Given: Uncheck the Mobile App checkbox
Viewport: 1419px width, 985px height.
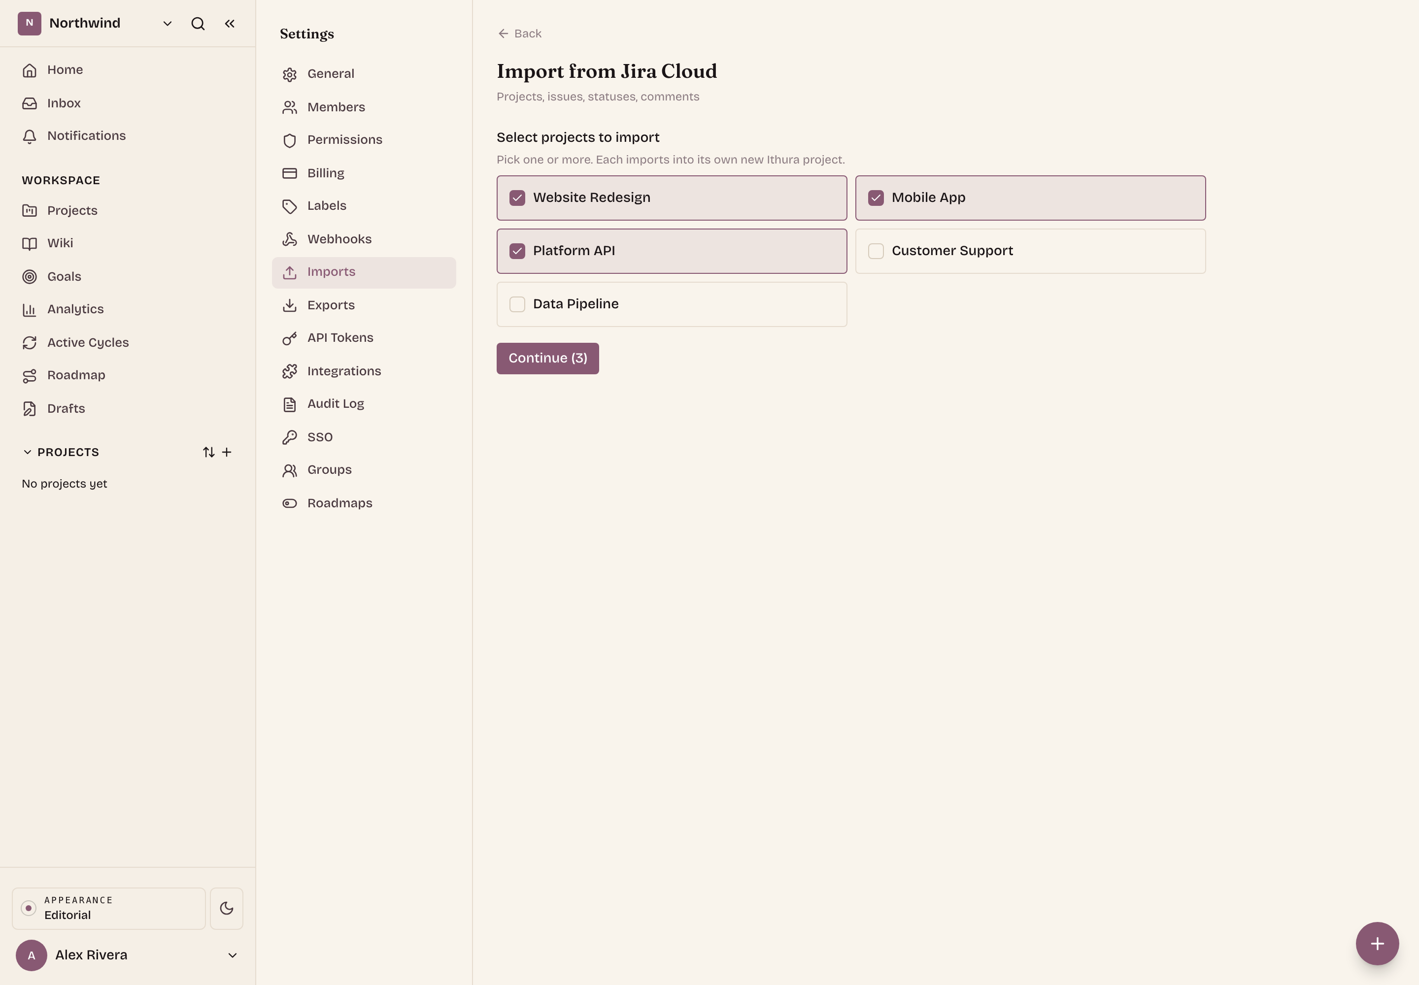Looking at the screenshot, I should [x=876, y=198].
